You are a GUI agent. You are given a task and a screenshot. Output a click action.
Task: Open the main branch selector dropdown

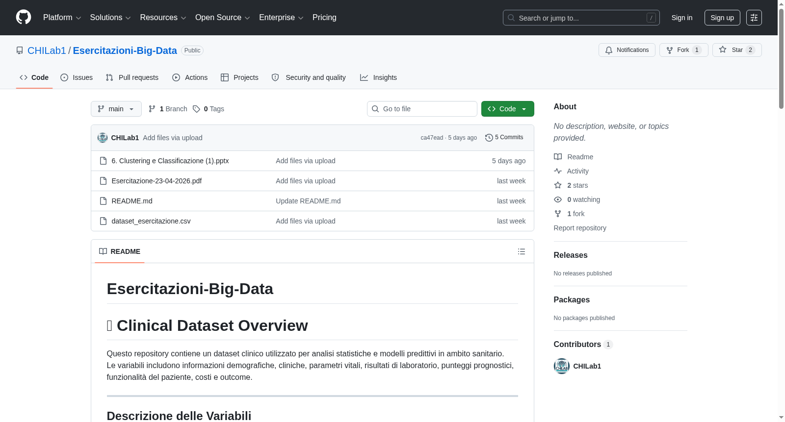click(116, 109)
